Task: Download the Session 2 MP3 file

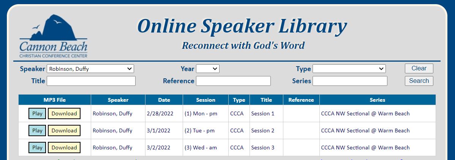Action: click(x=64, y=130)
